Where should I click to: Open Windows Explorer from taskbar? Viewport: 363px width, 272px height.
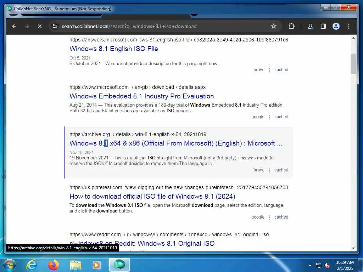(x=76, y=265)
